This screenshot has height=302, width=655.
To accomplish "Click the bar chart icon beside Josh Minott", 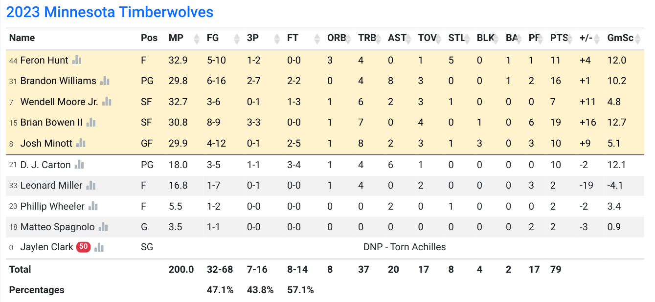I will tap(81, 143).
